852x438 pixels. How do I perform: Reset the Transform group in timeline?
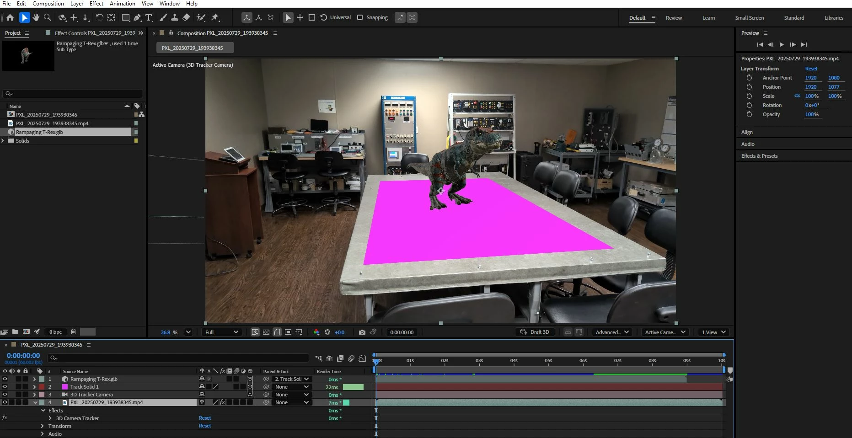[205, 426]
